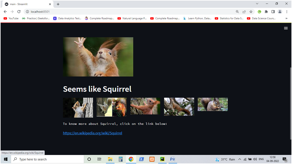This screenshot has width=292, height=164.
Task: Toggle Chrome side panel
Action: pos(273,12)
